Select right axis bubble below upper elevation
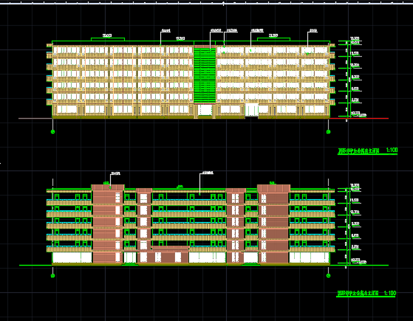413x321 pixels. tap(328, 132)
